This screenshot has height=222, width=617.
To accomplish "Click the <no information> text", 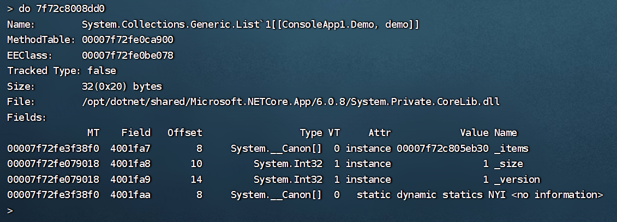I will (x=557, y=195).
